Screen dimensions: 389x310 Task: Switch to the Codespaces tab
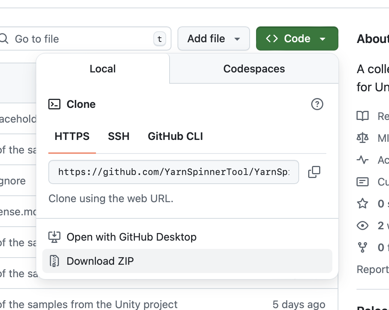click(254, 69)
